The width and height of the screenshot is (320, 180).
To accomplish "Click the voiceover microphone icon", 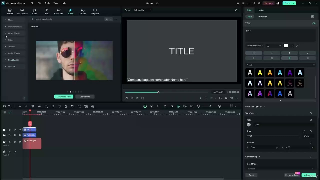I will coord(165,106).
